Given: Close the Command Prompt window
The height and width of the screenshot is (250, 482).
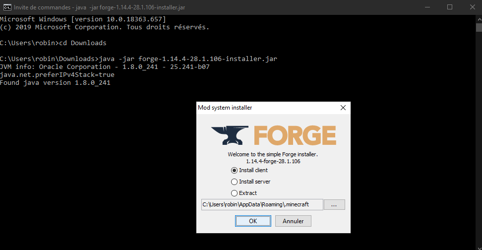Looking at the screenshot, I should tap(472, 7).
